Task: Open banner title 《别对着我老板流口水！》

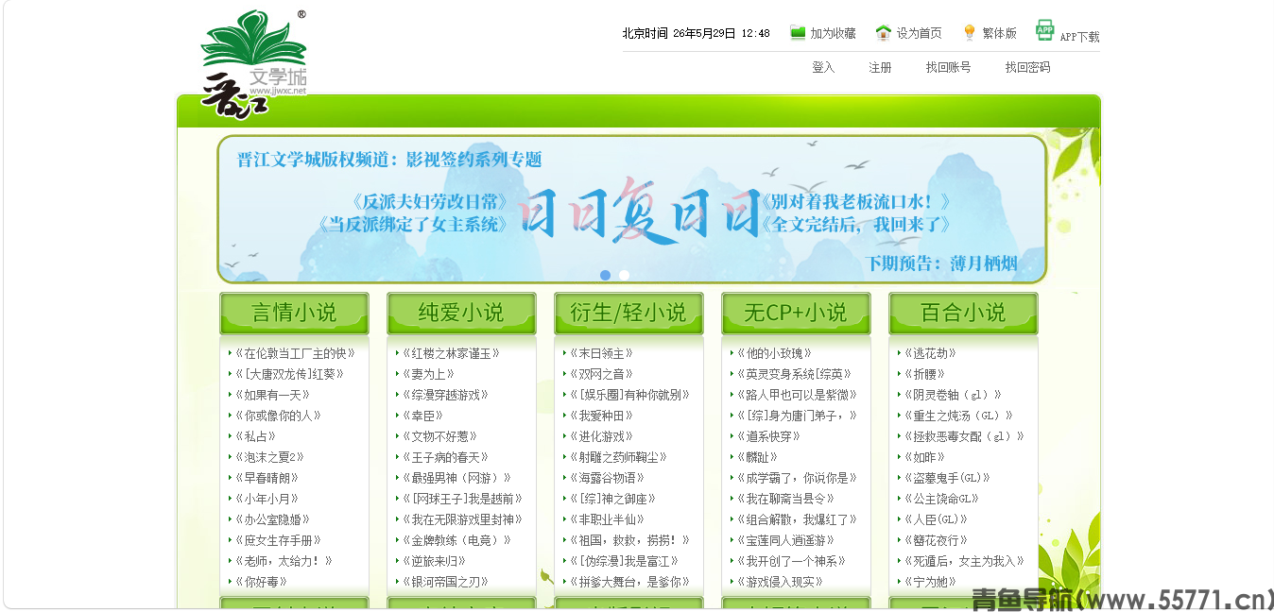Action: click(x=856, y=202)
